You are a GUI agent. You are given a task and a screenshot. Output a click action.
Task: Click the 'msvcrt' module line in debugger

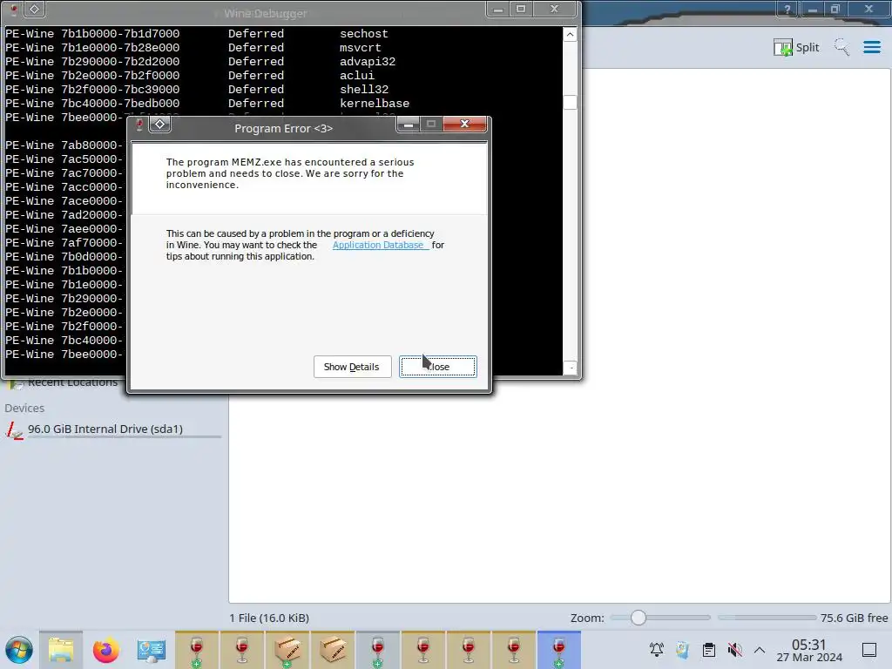pos(193,48)
